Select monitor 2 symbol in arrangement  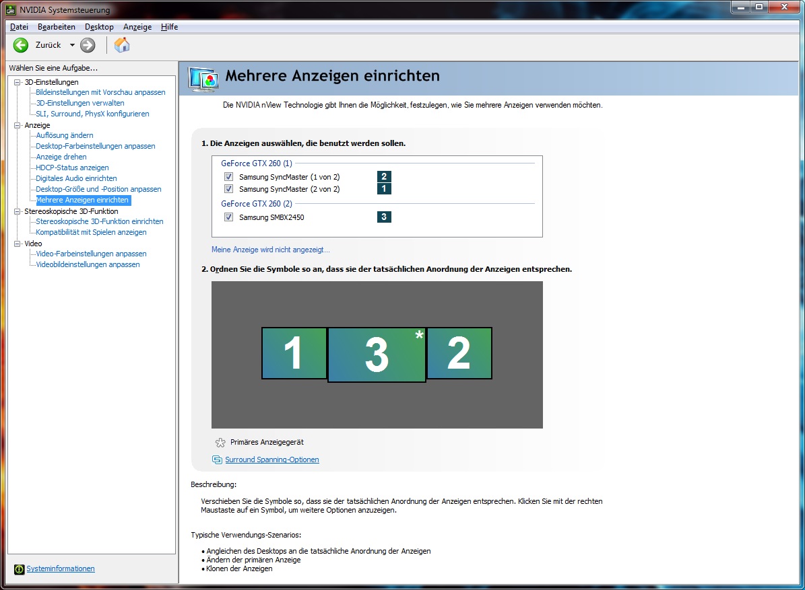pyautogui.click(x=459, y=353)
